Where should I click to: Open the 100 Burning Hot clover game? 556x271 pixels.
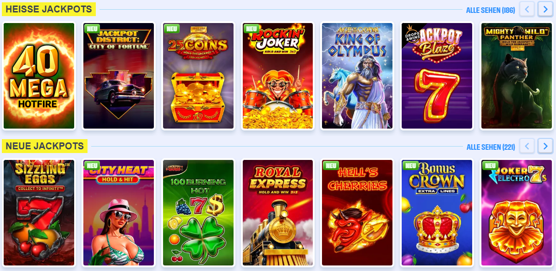[x=199, y=213]
